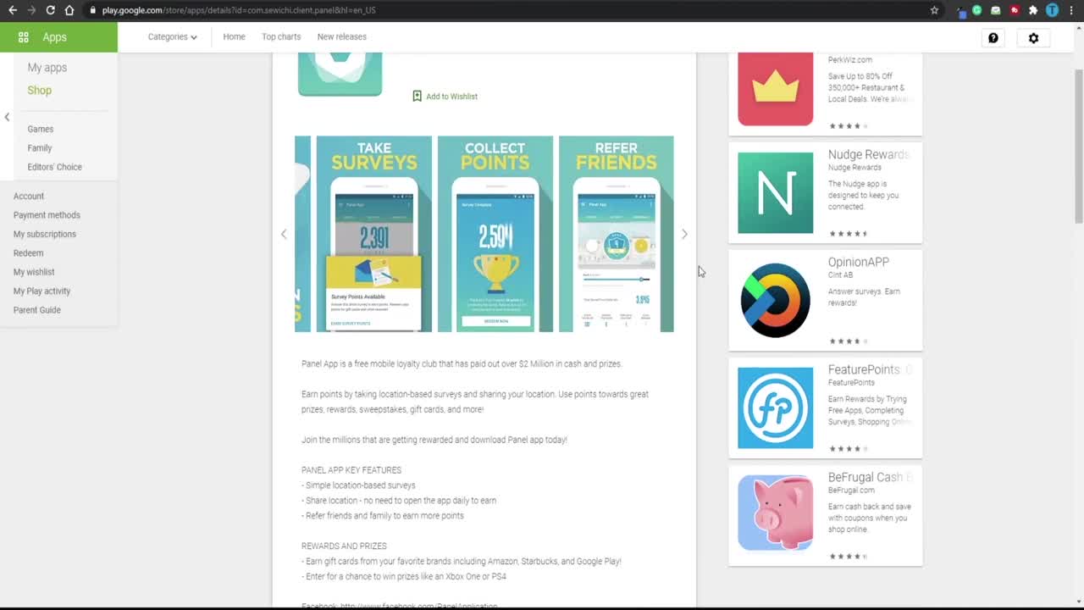Open Payment methods

47,215
